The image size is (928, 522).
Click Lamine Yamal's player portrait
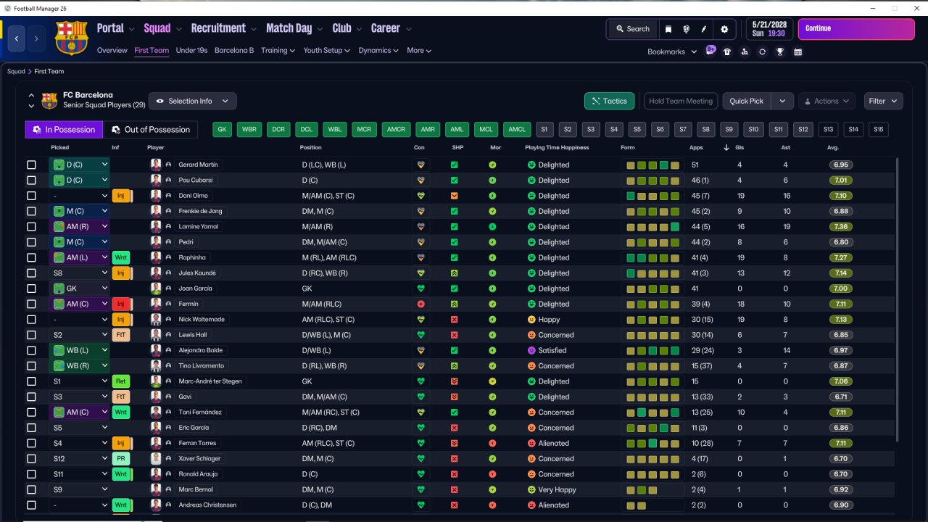pos(156,226)
